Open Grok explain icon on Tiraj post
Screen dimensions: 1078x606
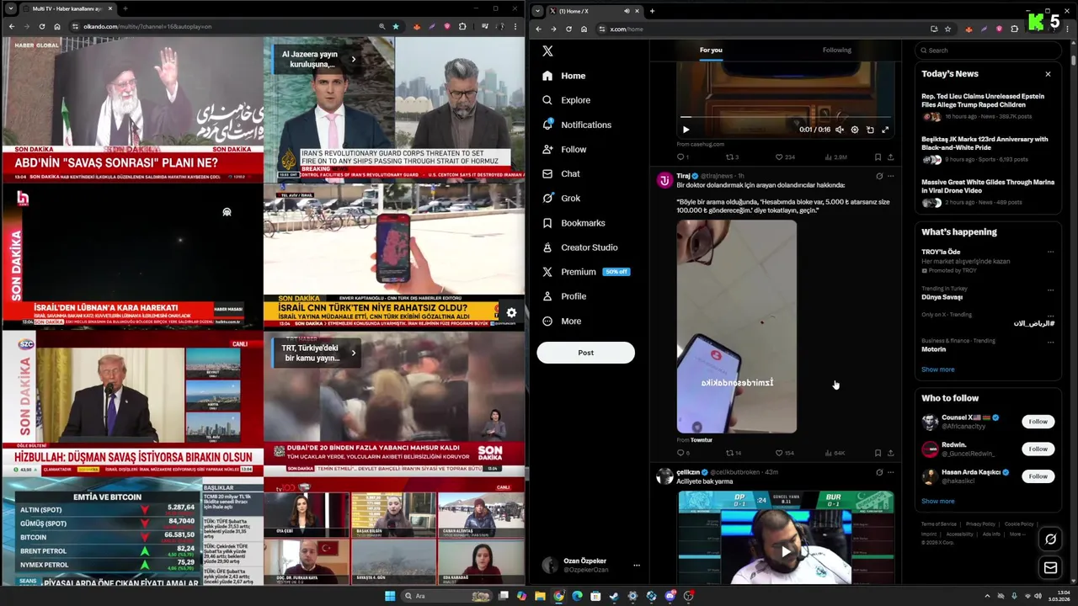pyautogui.click(x=879, y=176)
